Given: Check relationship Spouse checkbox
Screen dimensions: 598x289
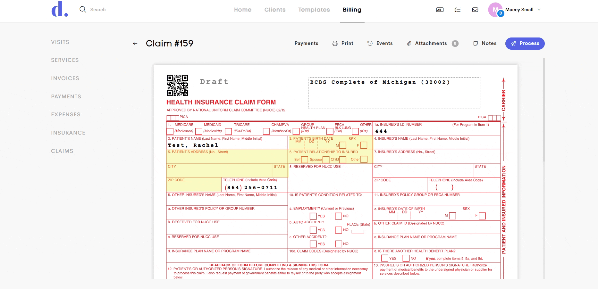Looking at the screenshot, I should click(326, 160).
